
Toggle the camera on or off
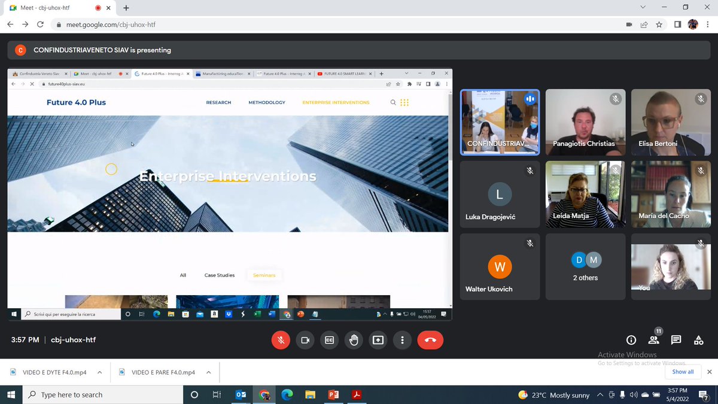[x=305, y=340]
